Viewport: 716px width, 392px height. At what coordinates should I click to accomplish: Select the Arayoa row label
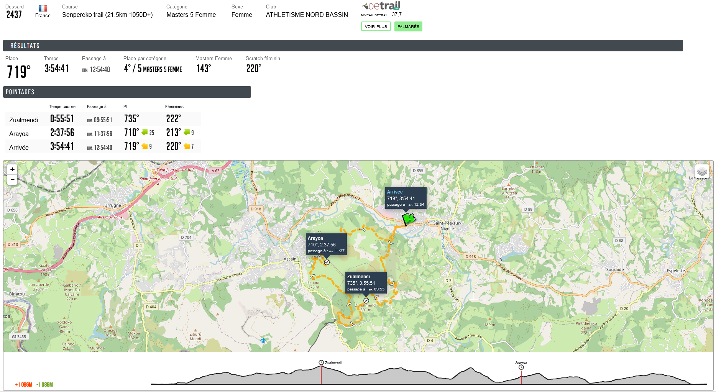tap(19, 134)
